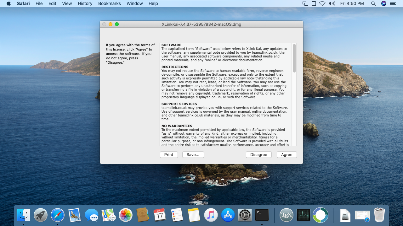This screenshot has height=226, width=403.
Task: Open Photos app in Dock
Action: point(126,215)
